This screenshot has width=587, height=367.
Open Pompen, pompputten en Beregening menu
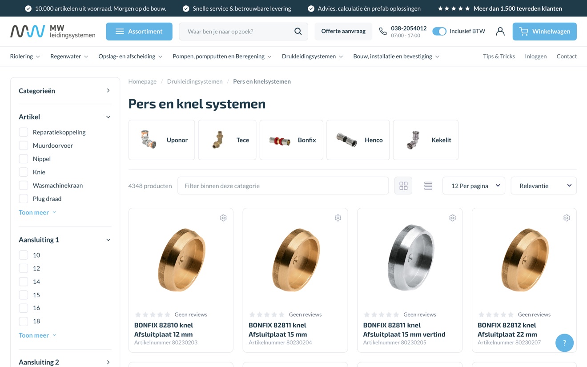222,56
